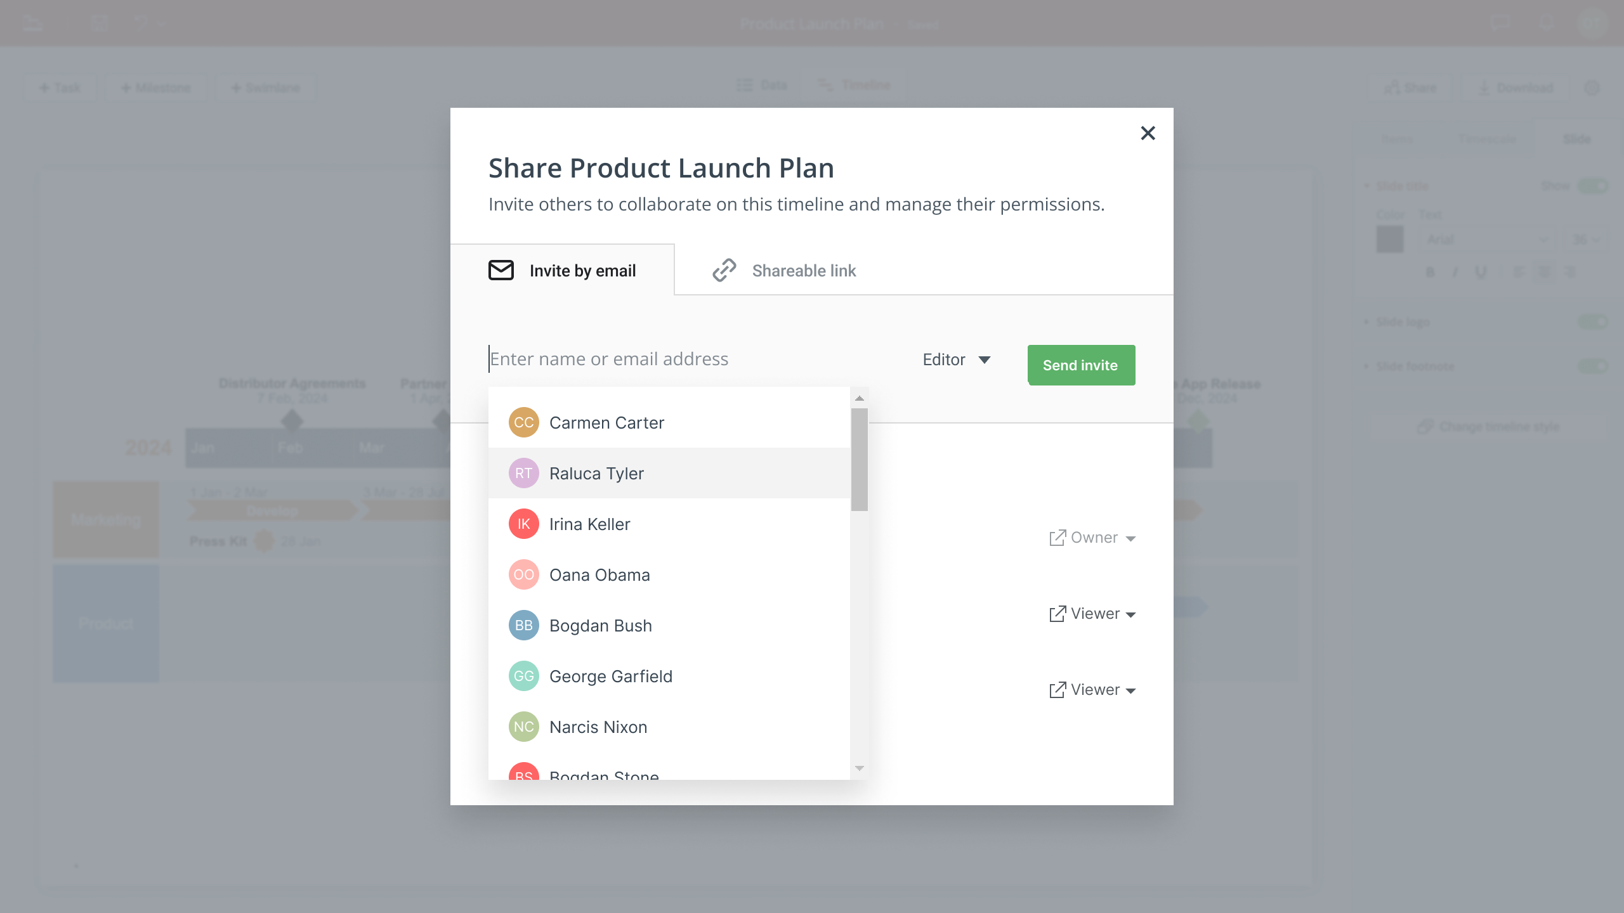Click the mail envelope invite icon
The height and width of the screenshot is (913, 1624).
tap(501, 269)
